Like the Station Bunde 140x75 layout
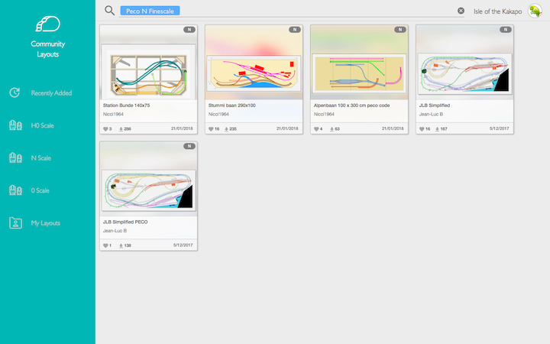550x344 pixels. [x=105, y=129]
